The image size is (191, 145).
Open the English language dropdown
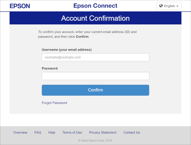[x=169, y=6]
